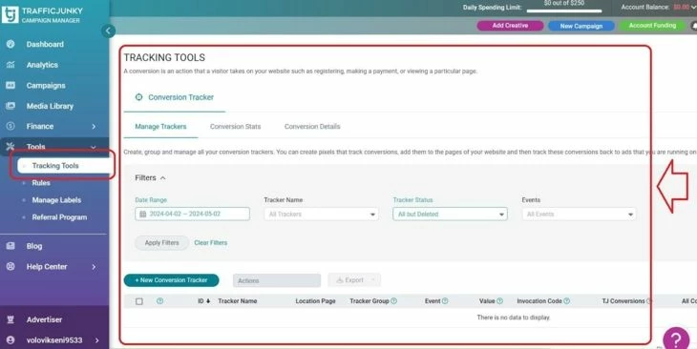Click the Account Funding button
This screenshot has height=349, width=697.
652,26
